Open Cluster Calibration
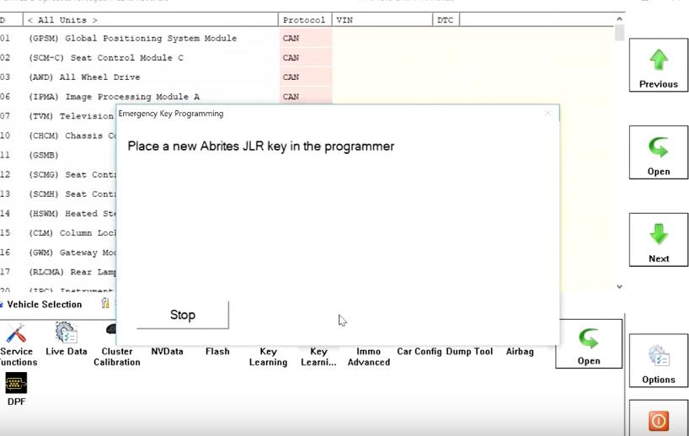Viewport: 689px width, 436px height. coord(116,344)
